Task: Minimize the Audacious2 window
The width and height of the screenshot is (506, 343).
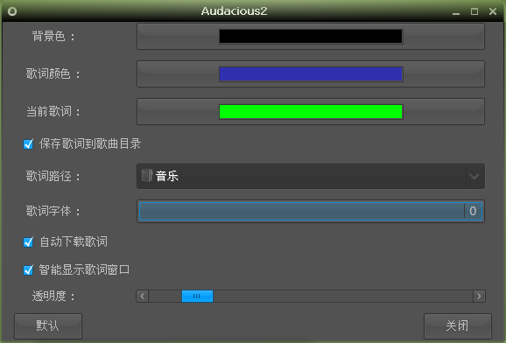Action: [x=456, y=12]
